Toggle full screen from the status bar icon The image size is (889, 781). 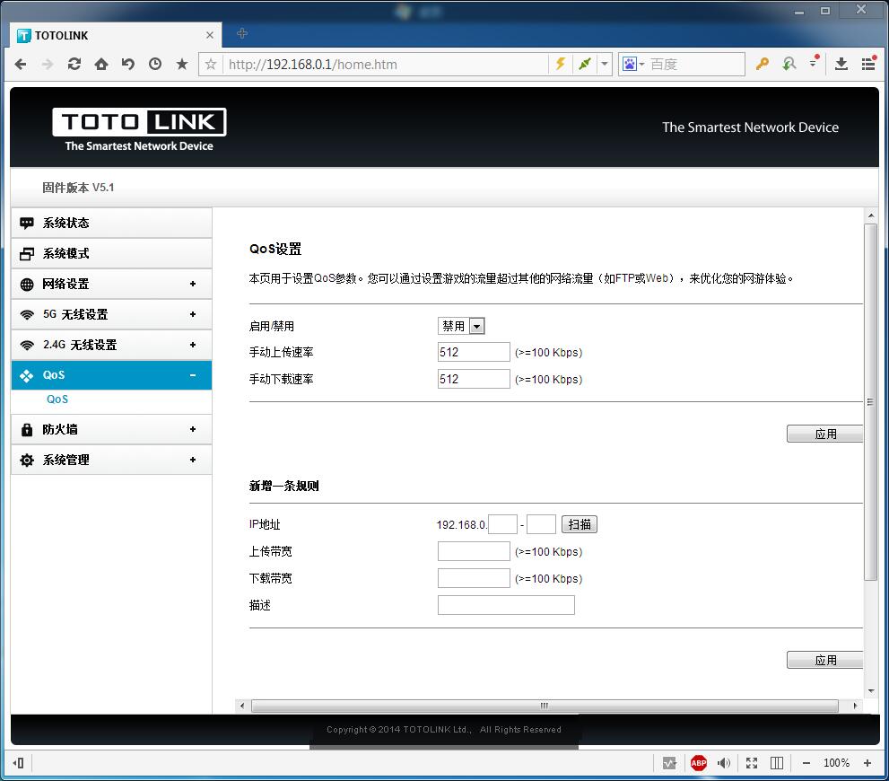click(x=751, y=763)
